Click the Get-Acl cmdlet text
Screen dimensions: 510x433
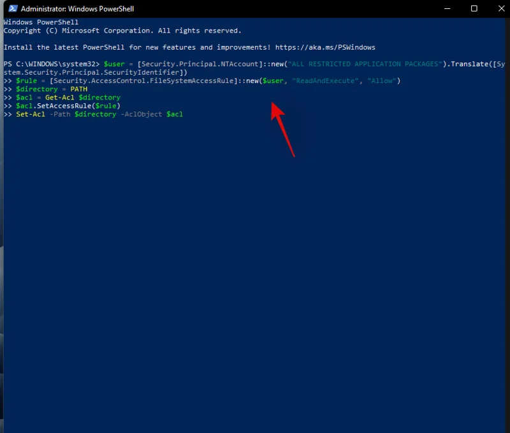pyautogui.click(x=60, y=98)
